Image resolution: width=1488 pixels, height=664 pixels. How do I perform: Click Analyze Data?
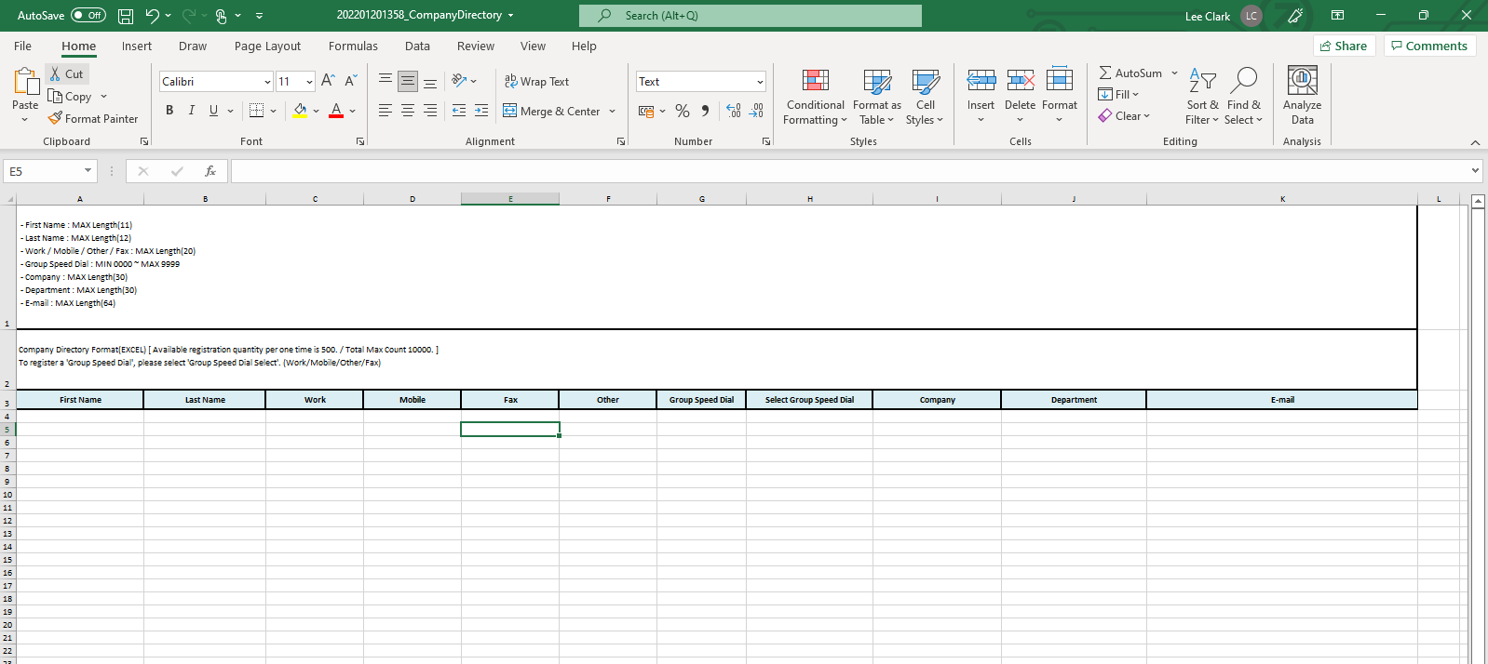(x=1302, y=97)
